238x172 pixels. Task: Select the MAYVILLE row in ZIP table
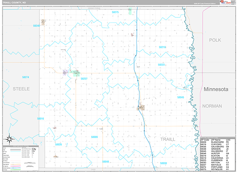pyautogui.click(x=215, y=165)
